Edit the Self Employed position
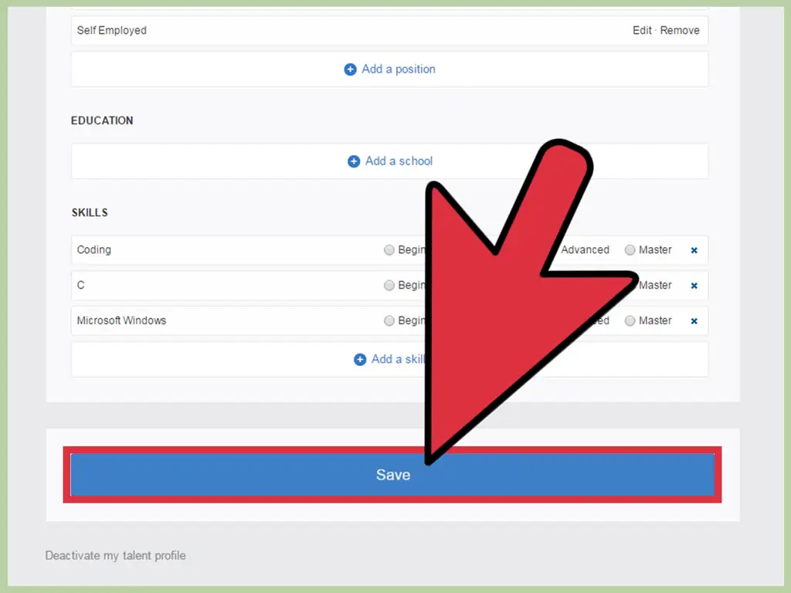 (x=642, y=31)
